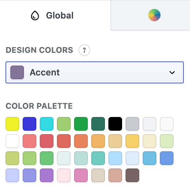Image resolution: width=190 pixels, height=188 pixels.
Task: Choose the golden yellow swatch
Action: (132, 141)
